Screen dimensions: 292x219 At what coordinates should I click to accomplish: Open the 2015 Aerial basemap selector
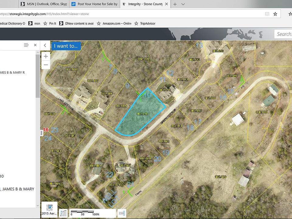click(49, 210)
